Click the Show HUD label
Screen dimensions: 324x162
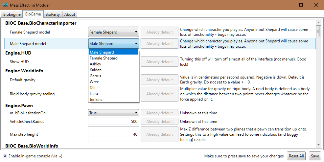click(x=19, y=61)
